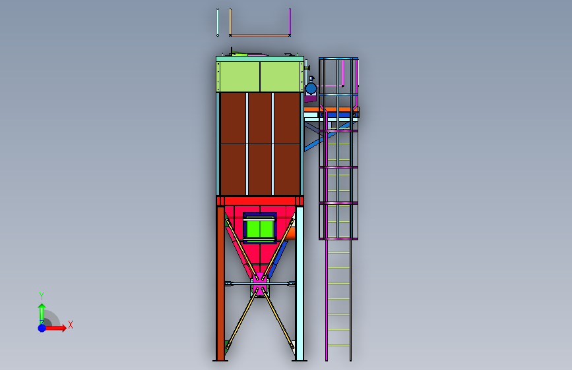
Task: Click the green Y axis arrow of the triad
Action: point(42,313)
